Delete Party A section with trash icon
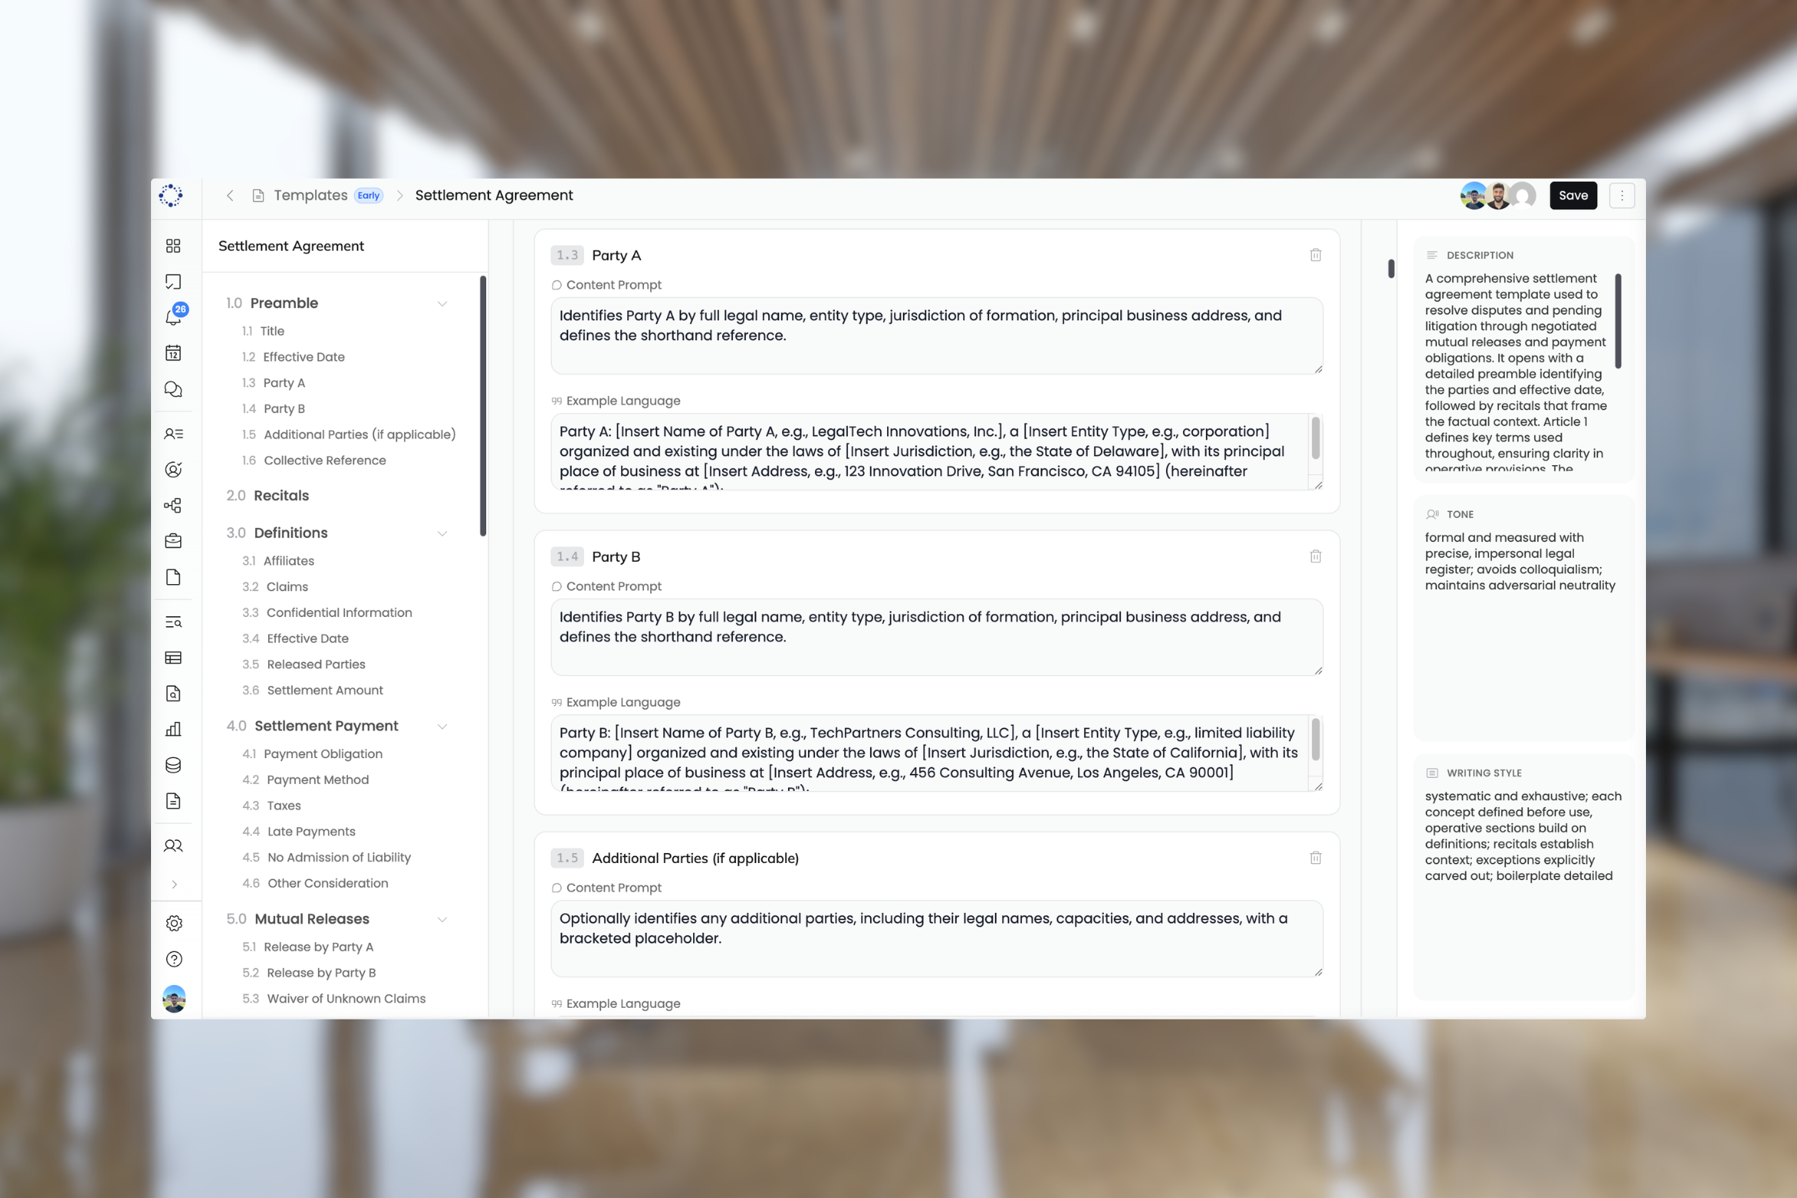This screenshot has width=1797, height=1198. pos(1316,255)
